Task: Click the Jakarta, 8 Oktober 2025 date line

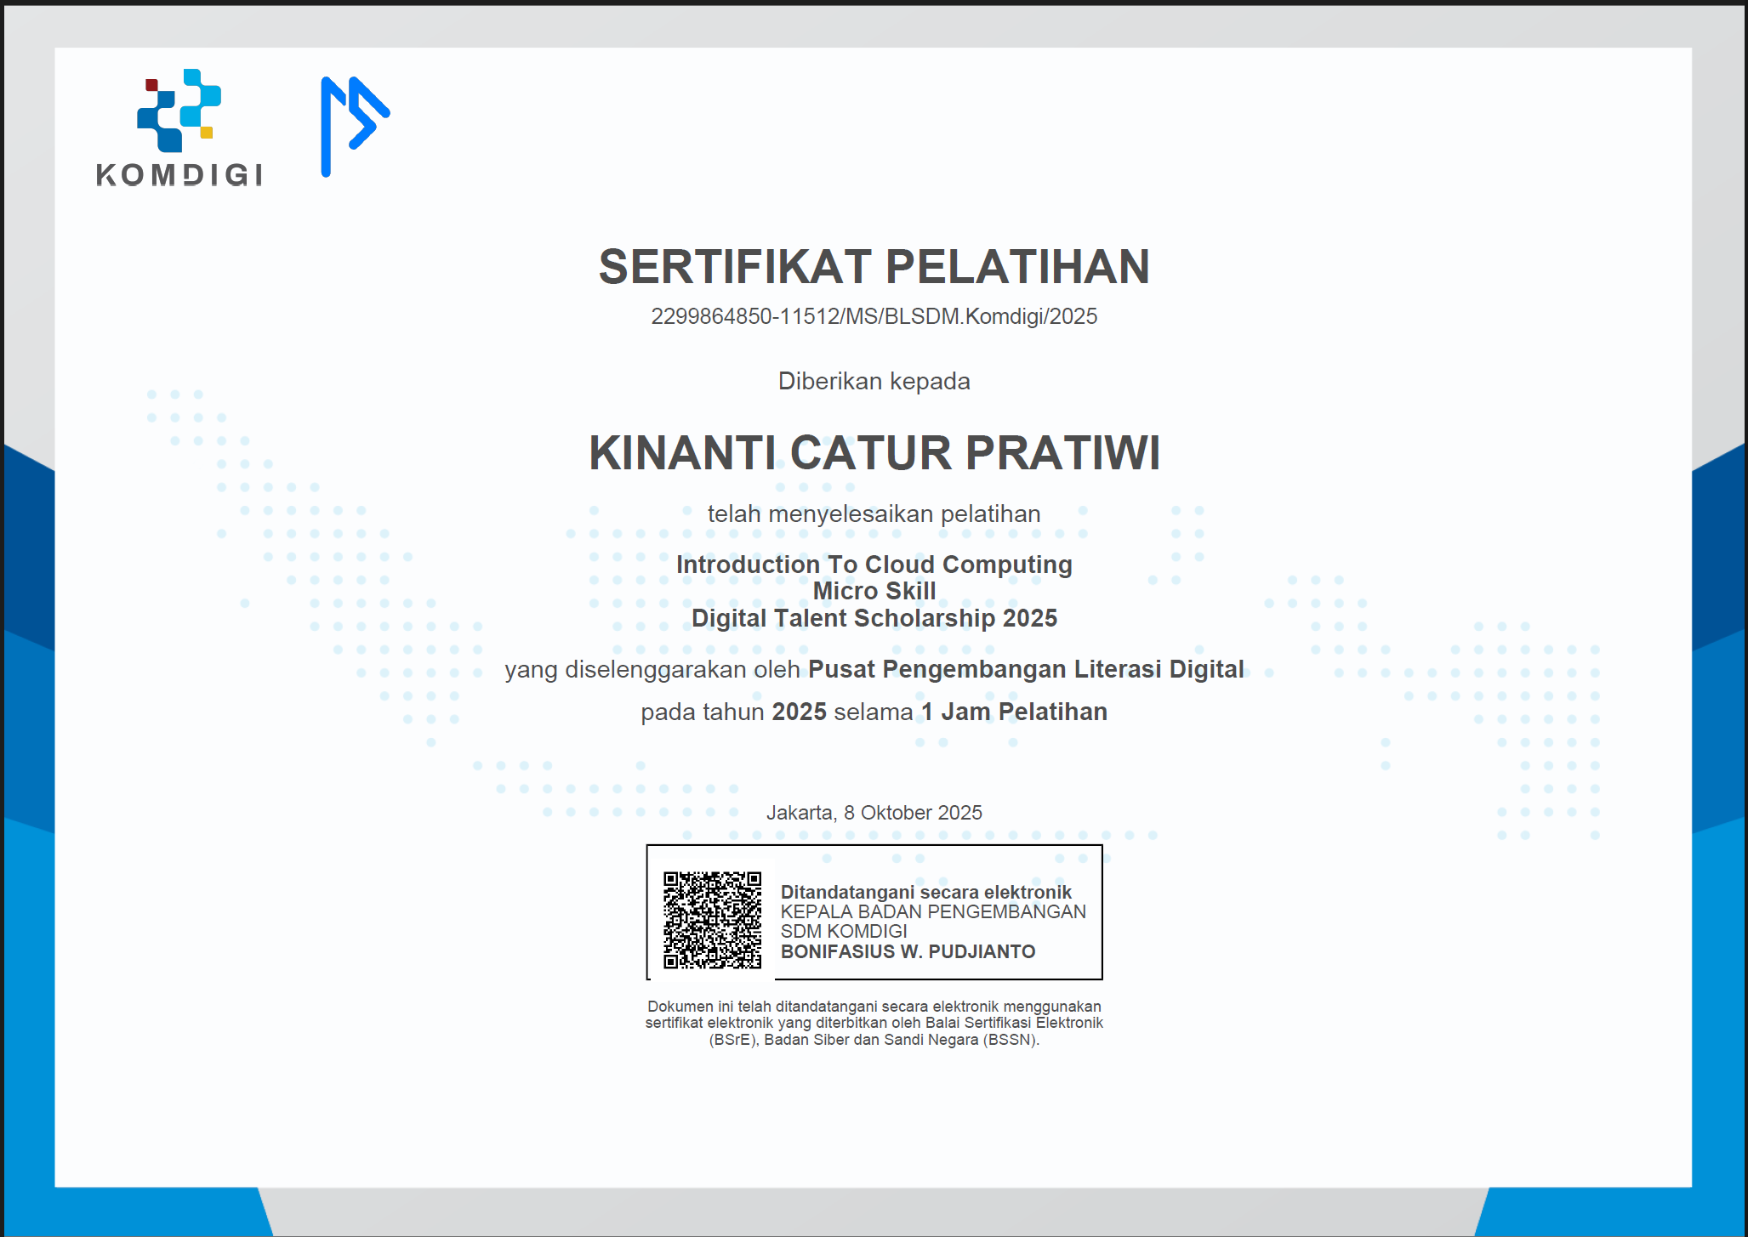Action: (x=875, y=812)
